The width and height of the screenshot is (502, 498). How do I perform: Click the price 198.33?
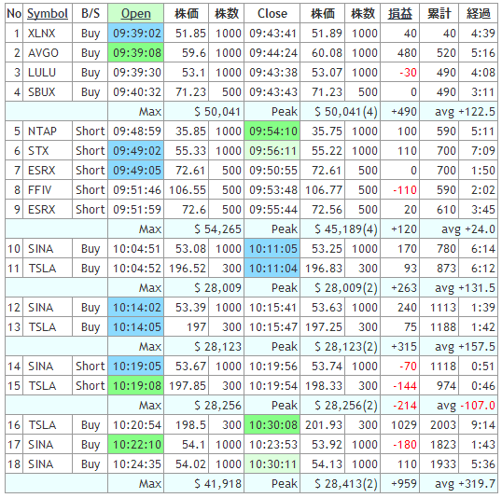(x=324, y=385)
